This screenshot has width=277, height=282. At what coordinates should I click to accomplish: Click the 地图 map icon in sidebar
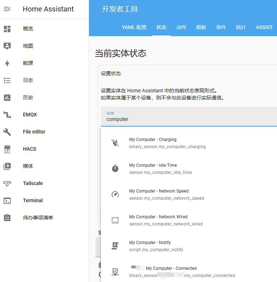(x=7, y=46)
